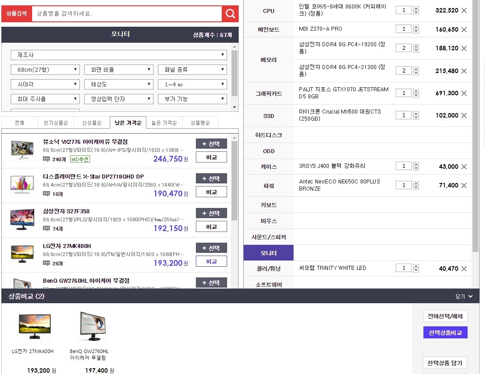Select the 낮은 가격순 sort tab

point(128,123)
